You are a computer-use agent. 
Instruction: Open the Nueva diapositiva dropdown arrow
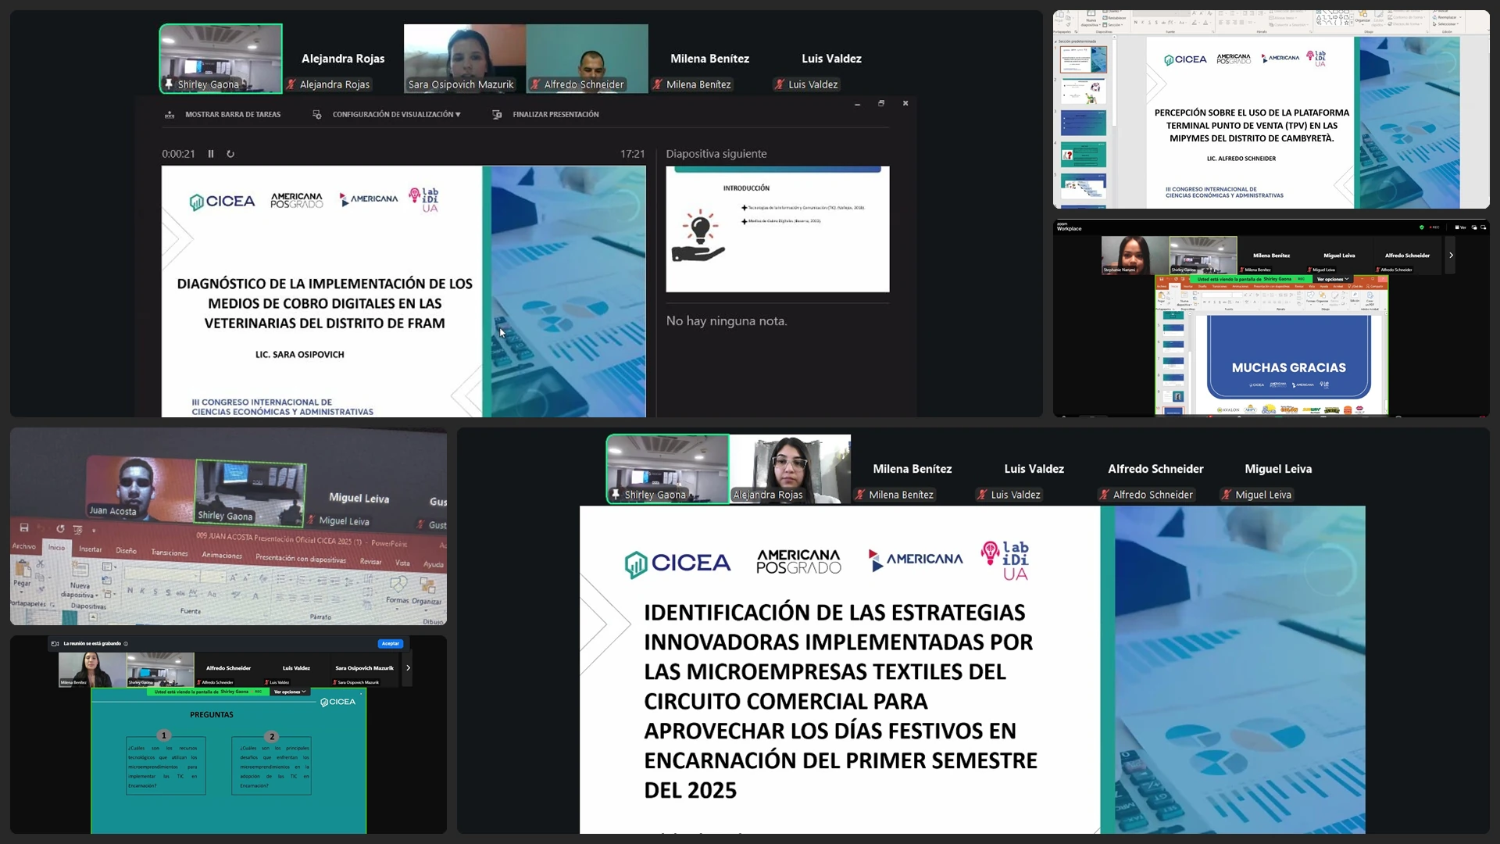(97, 595)
